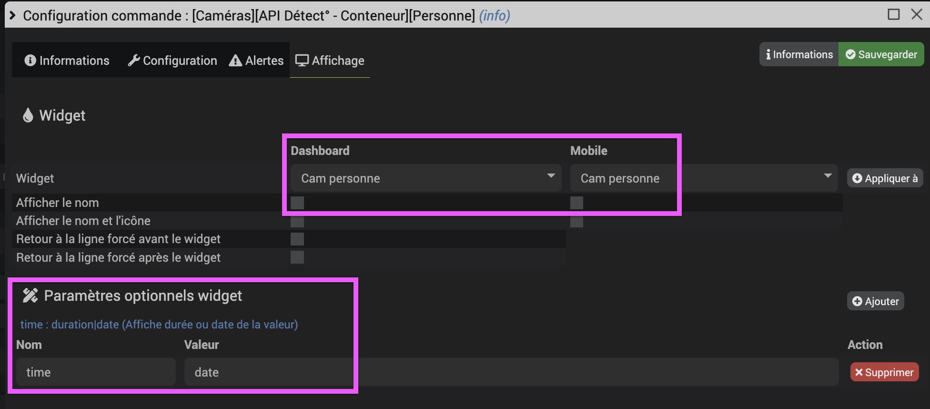The image size is (930, 409).
Task: Switch to the Configuration tab
Action: (172, 61)
